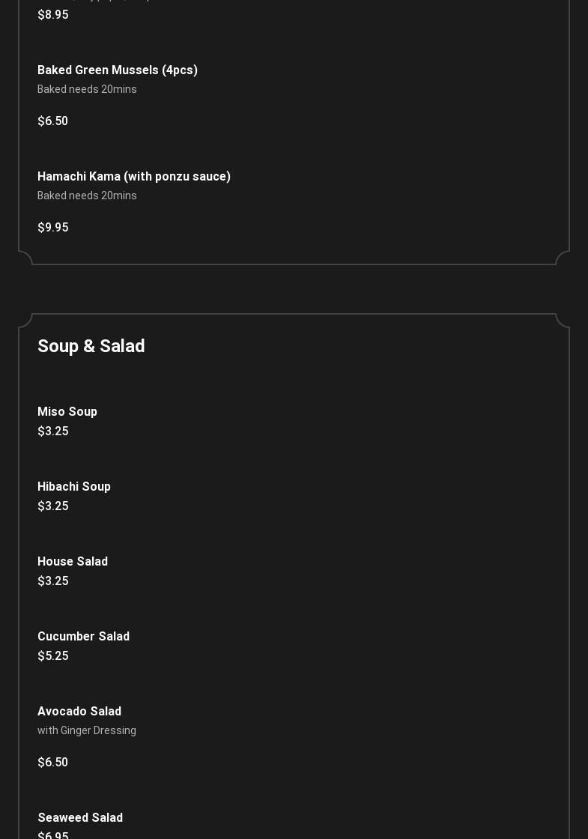Click the 'Baked needs 20mins' note under Hamachi Kama

(87, 196)
